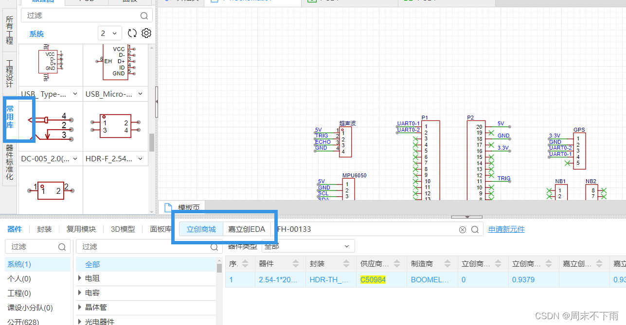Select the 嘉立创EDA source button
The height and width of the screenshot is (325, 626).
(x=247, y=229)
